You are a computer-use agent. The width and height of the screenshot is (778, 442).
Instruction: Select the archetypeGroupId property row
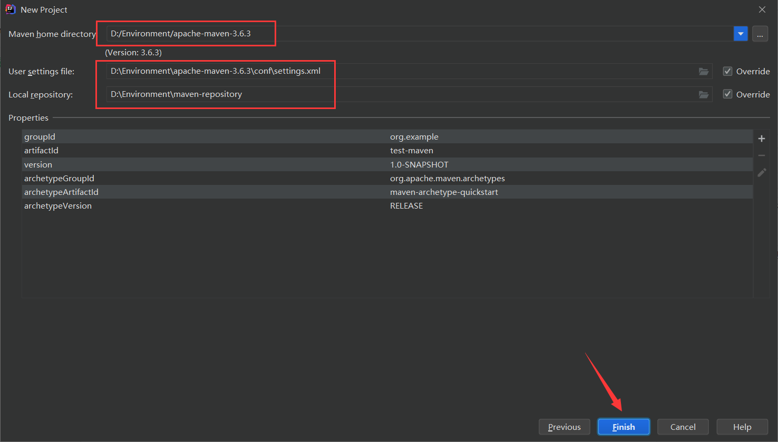(x=387, y=178)
